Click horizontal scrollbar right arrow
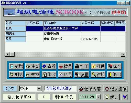 tap(123, 54)
